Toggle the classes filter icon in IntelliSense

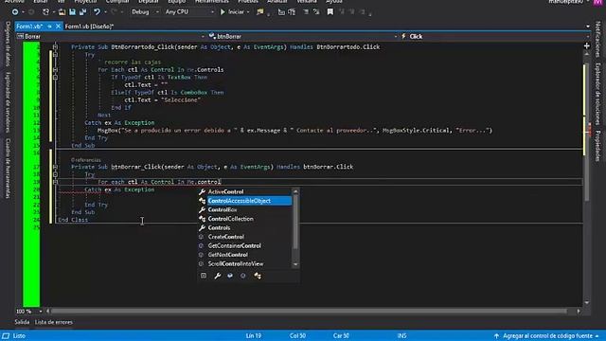tap(258, 276)
